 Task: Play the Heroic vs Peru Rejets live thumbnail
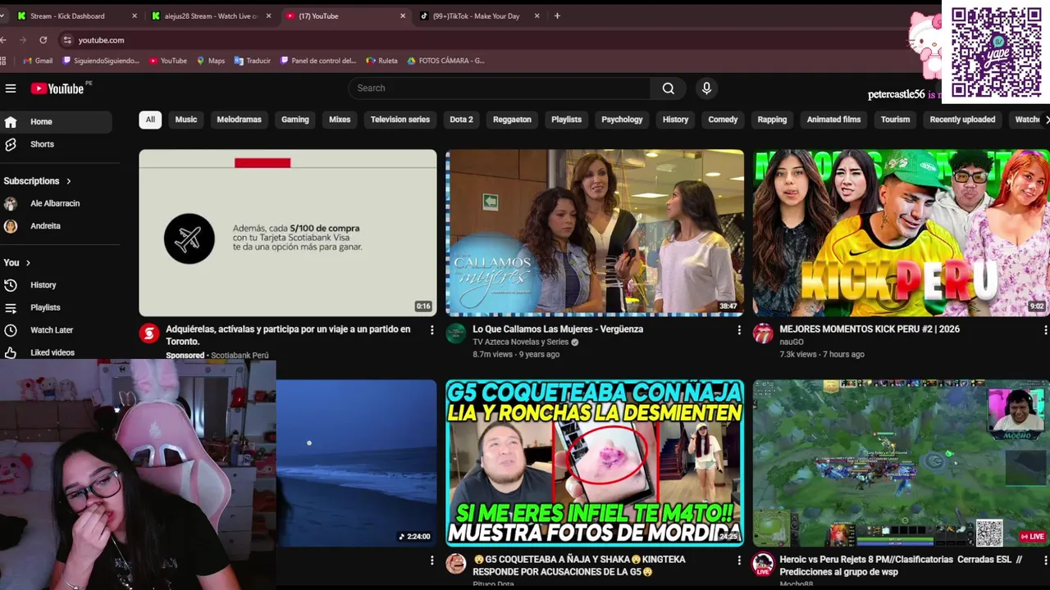pos(901,463)
